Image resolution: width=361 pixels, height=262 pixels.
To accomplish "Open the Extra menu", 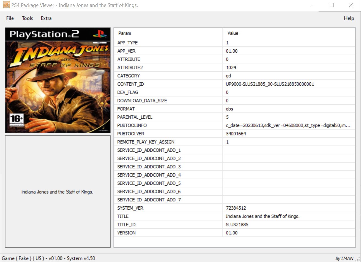I will click(46, 18).
